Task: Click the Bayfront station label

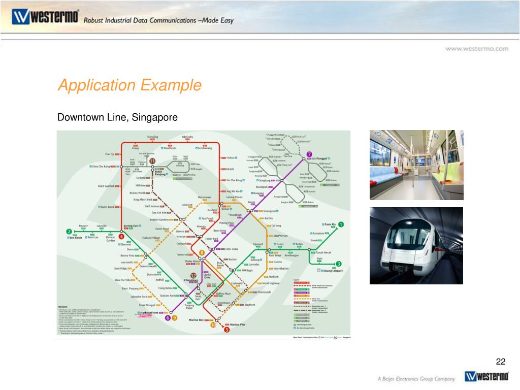Action: [250, 305]
